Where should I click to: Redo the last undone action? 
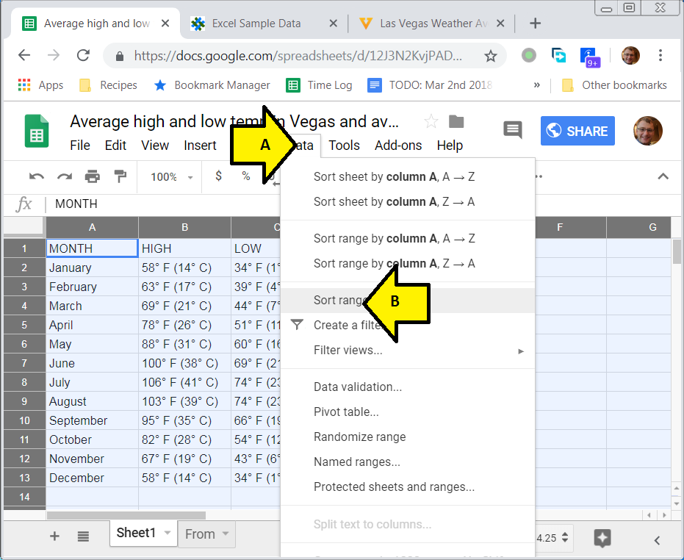coord(65,177)
